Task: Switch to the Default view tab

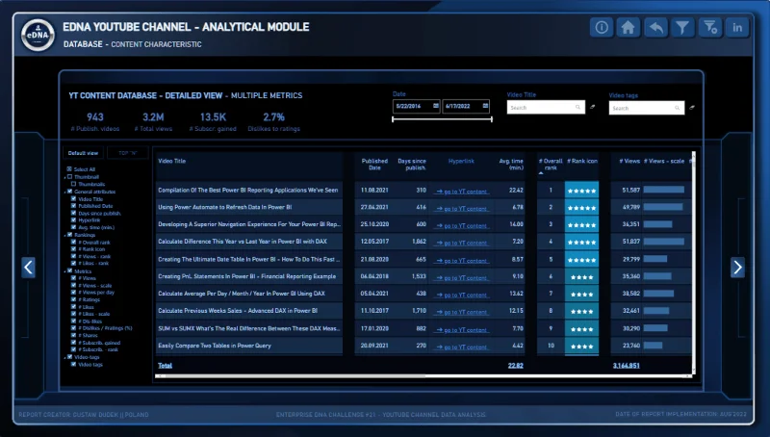Action: point(83,153)
